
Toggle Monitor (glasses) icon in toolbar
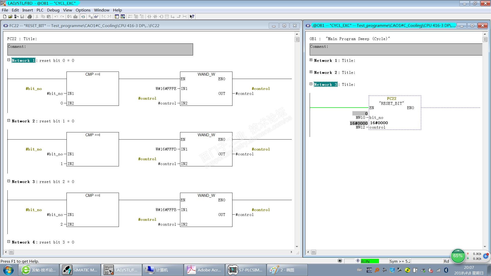point(96,17)
